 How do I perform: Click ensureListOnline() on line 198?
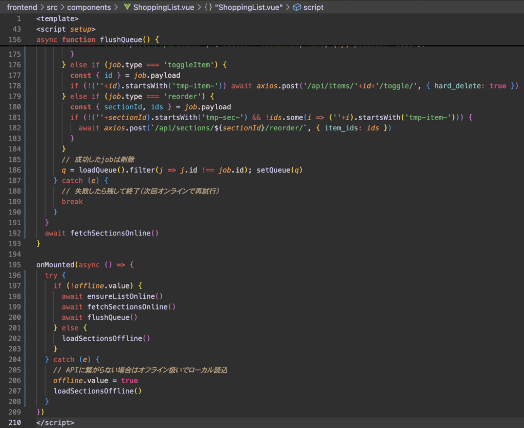(125, 296)
